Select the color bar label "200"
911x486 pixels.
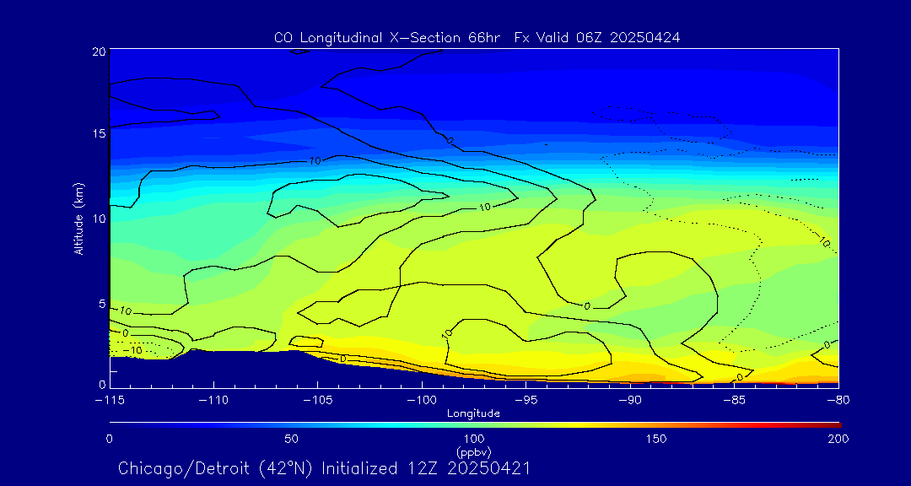(839, 439)
